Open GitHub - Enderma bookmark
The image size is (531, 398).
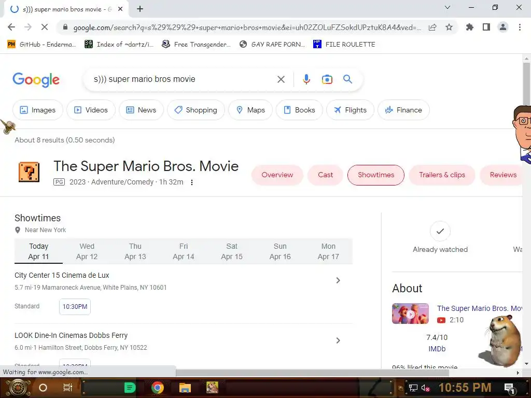click(x=41, y=45)
